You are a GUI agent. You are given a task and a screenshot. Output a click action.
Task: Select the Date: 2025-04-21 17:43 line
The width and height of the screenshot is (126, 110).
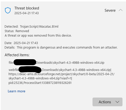21,43
